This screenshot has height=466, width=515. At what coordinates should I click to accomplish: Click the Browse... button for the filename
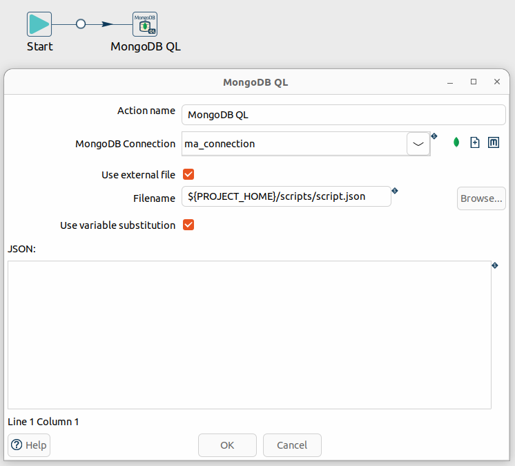tap(481, 198)
